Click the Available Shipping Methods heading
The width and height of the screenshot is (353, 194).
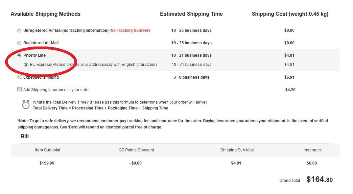(x=45, y=14)
